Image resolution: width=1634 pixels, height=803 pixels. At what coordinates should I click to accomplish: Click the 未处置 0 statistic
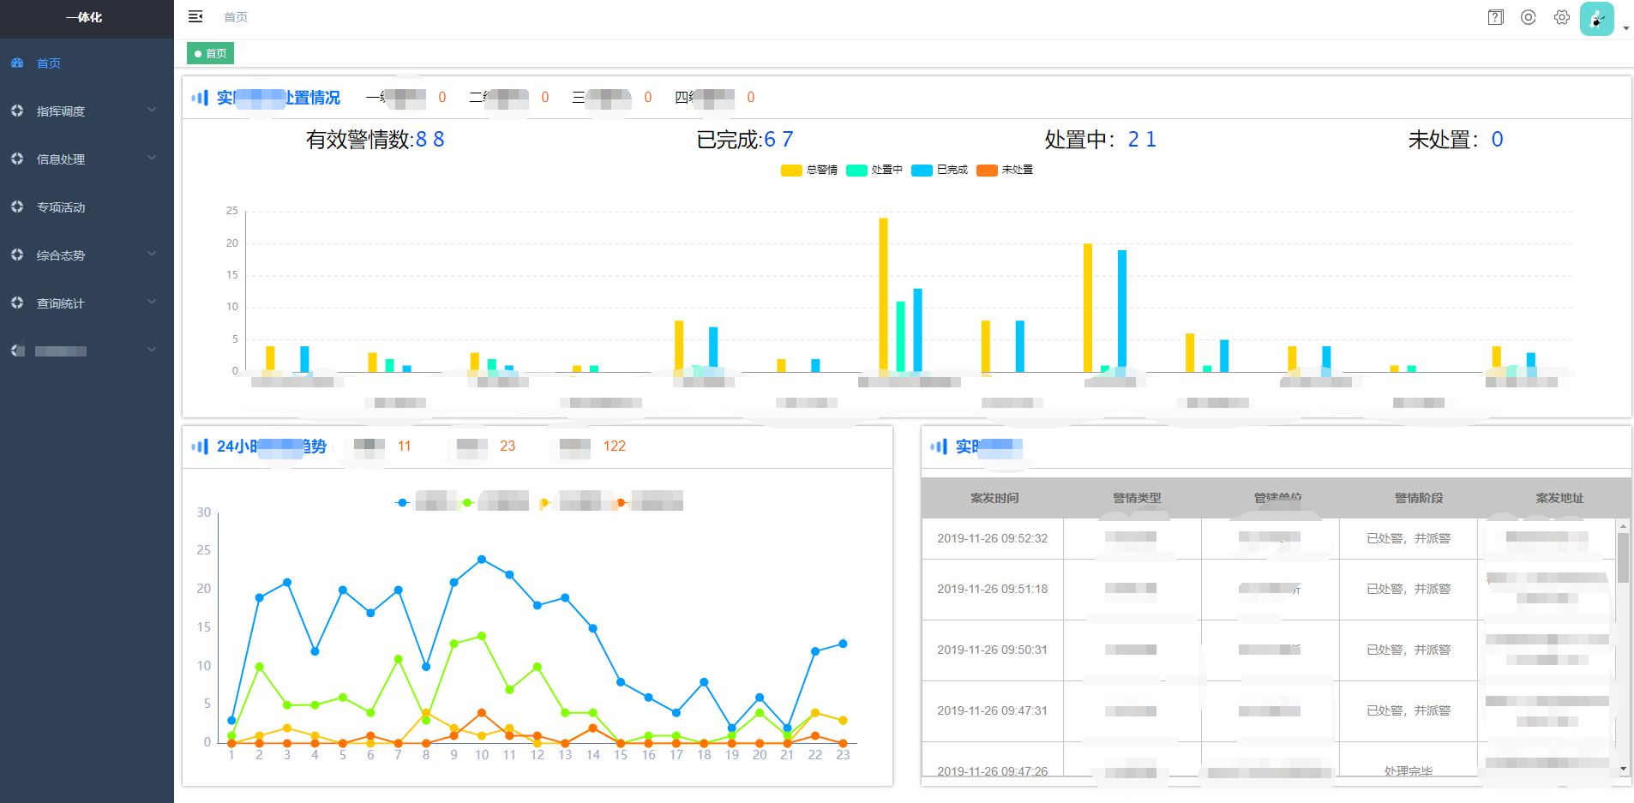[x=1456, y=140]
